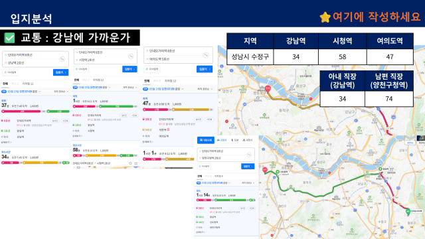Click 잠실역 transfer marker on lower map

pyautogui.click(x=381, y=169)
